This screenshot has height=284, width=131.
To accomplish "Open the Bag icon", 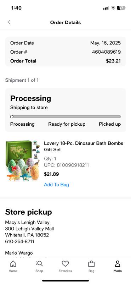I will pyautogui.click(x=91, y=264).
